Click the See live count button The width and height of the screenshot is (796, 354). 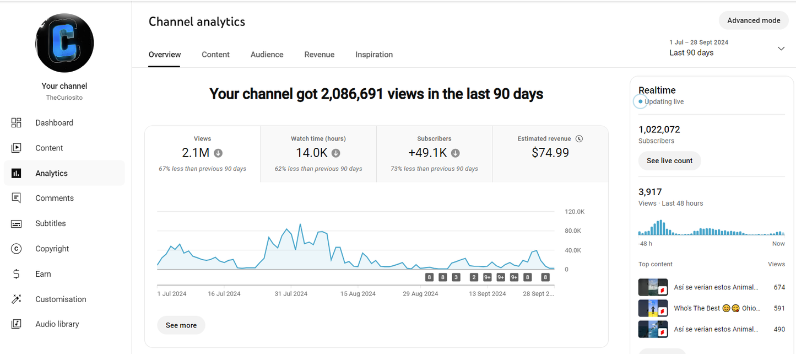(x=669, y=161)
